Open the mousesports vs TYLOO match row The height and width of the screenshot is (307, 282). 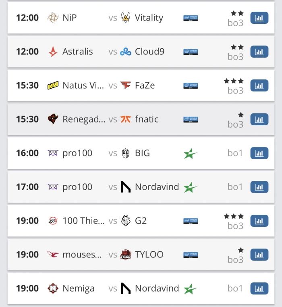[x=141, y=255]
